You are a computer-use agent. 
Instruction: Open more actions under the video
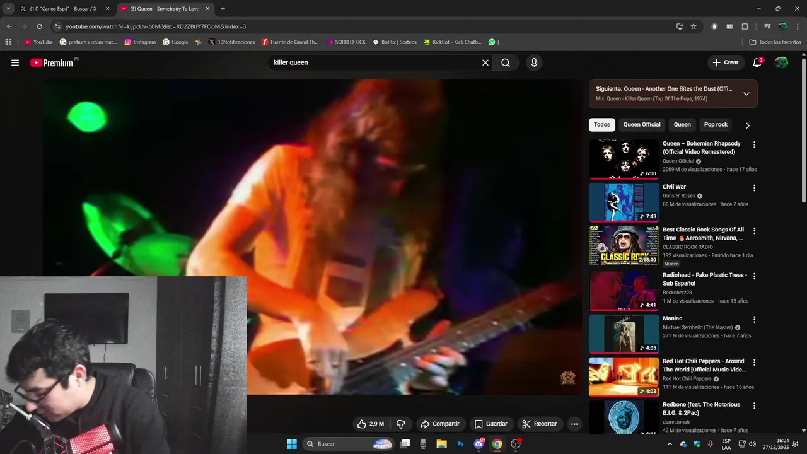(574, 424)
